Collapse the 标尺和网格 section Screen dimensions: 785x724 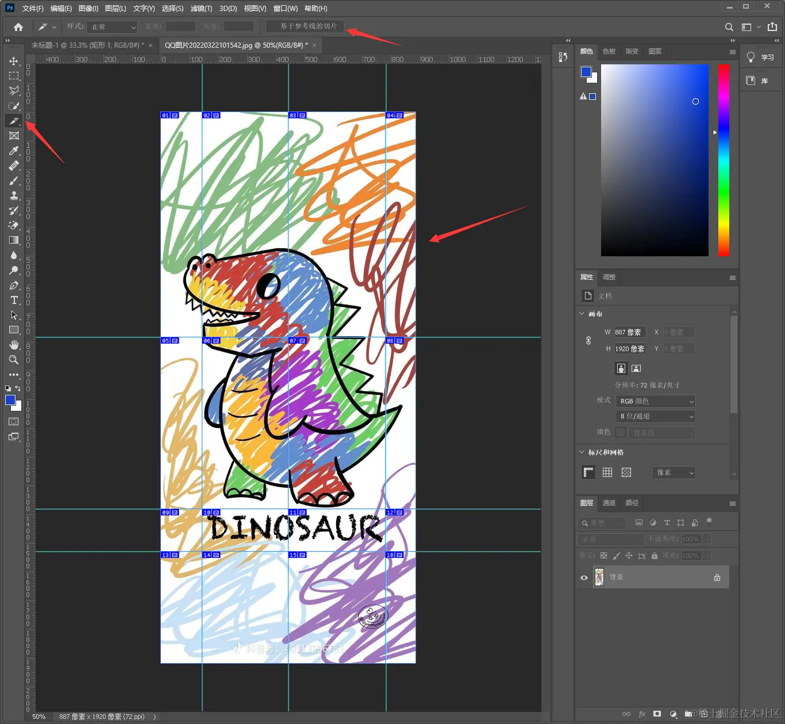pyautogui.click(x=582, y=452)
